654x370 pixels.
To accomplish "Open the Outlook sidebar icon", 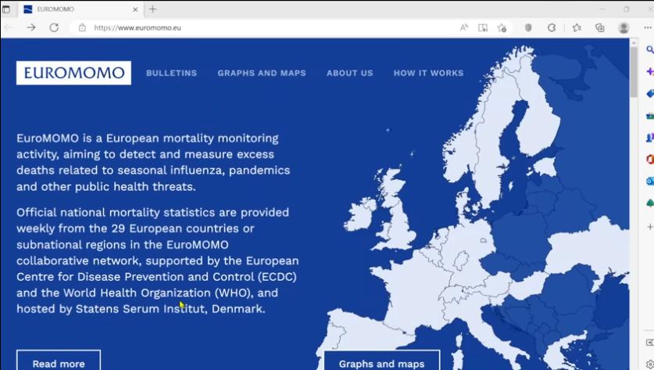I will coord(650,181).
